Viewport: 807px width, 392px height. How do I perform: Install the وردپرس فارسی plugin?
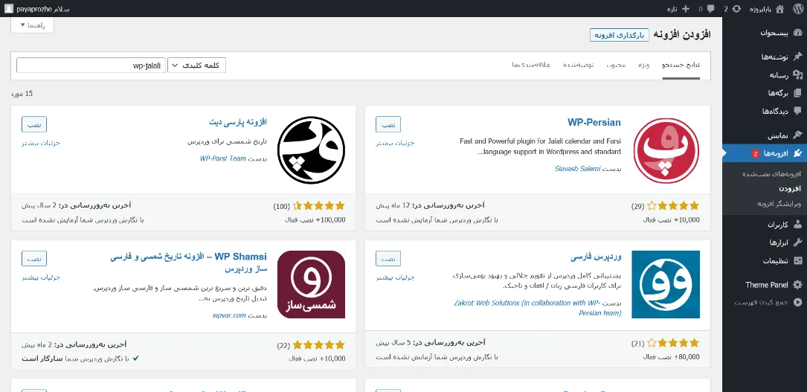click(388, 259)
